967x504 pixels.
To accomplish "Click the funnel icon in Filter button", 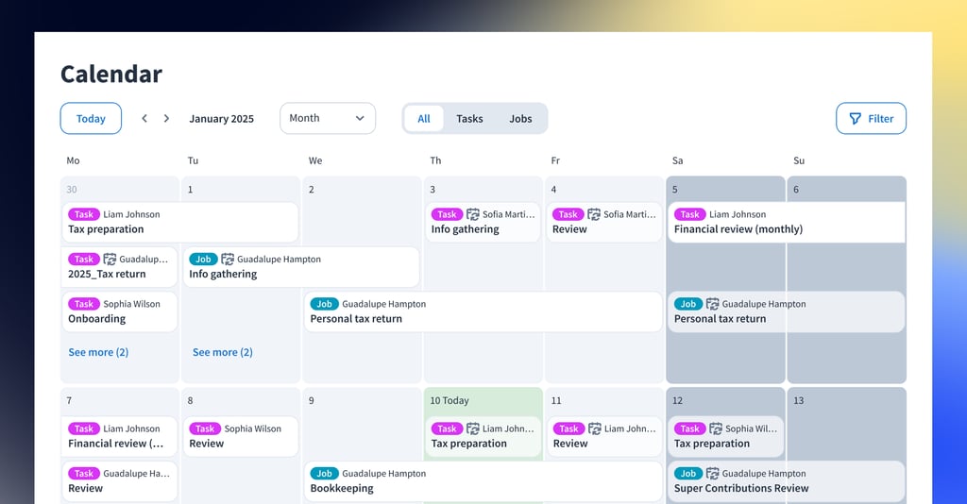I will (855, 119).
